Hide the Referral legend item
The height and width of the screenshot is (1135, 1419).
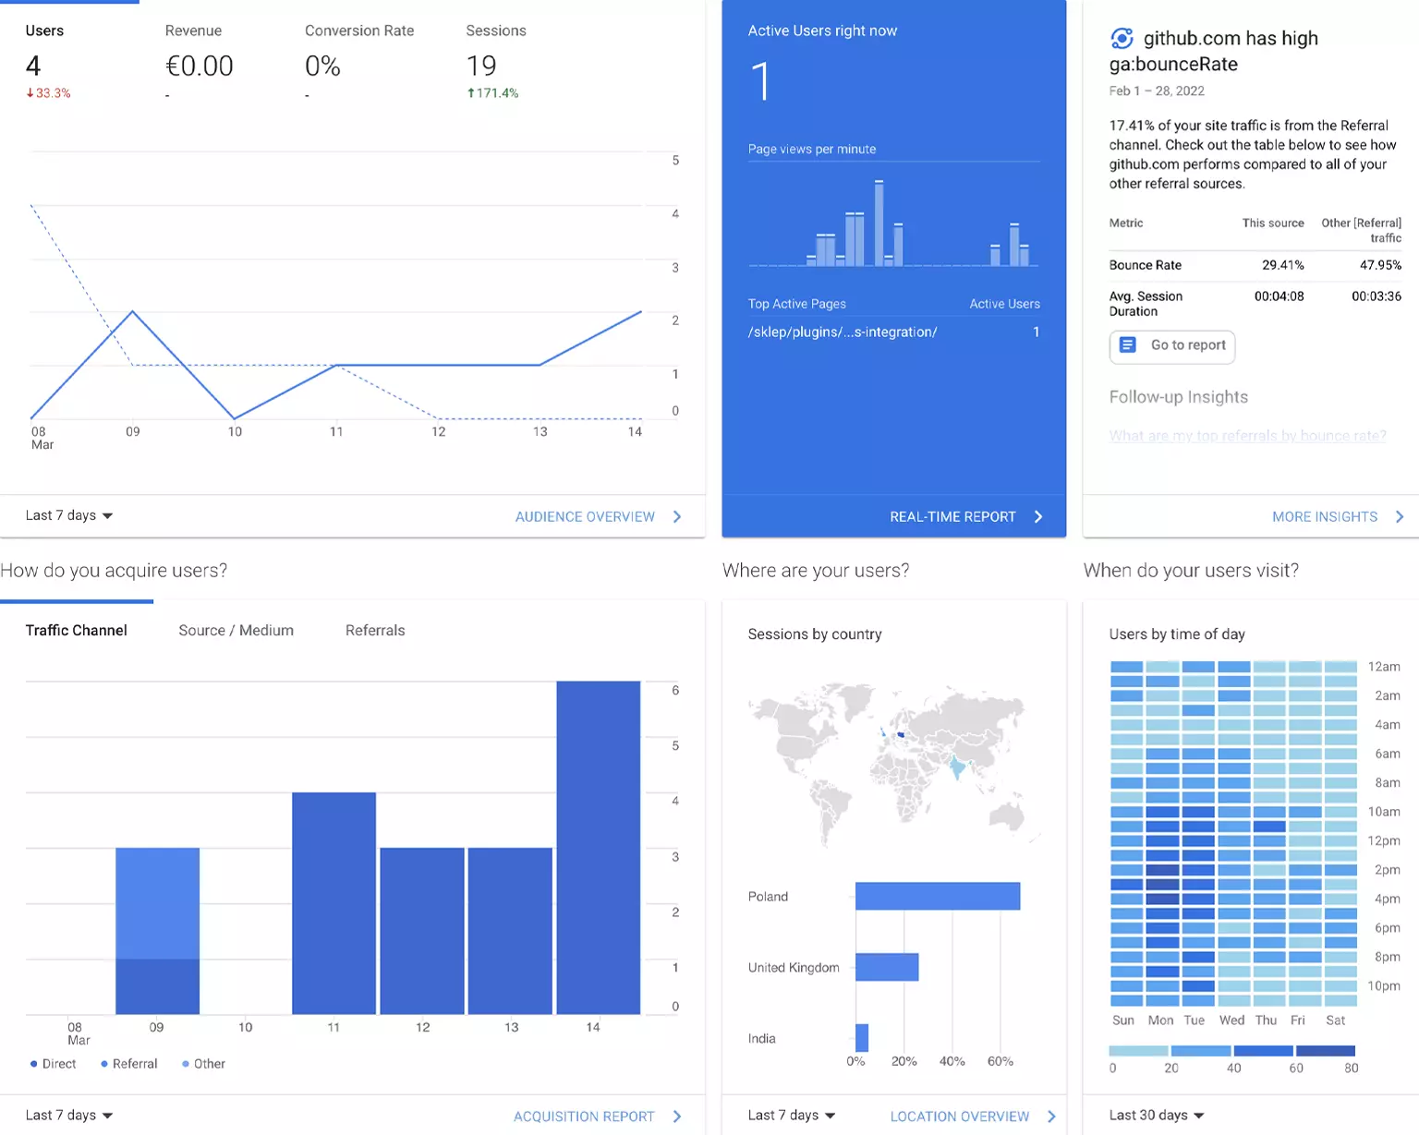(x=128, y=1063)
